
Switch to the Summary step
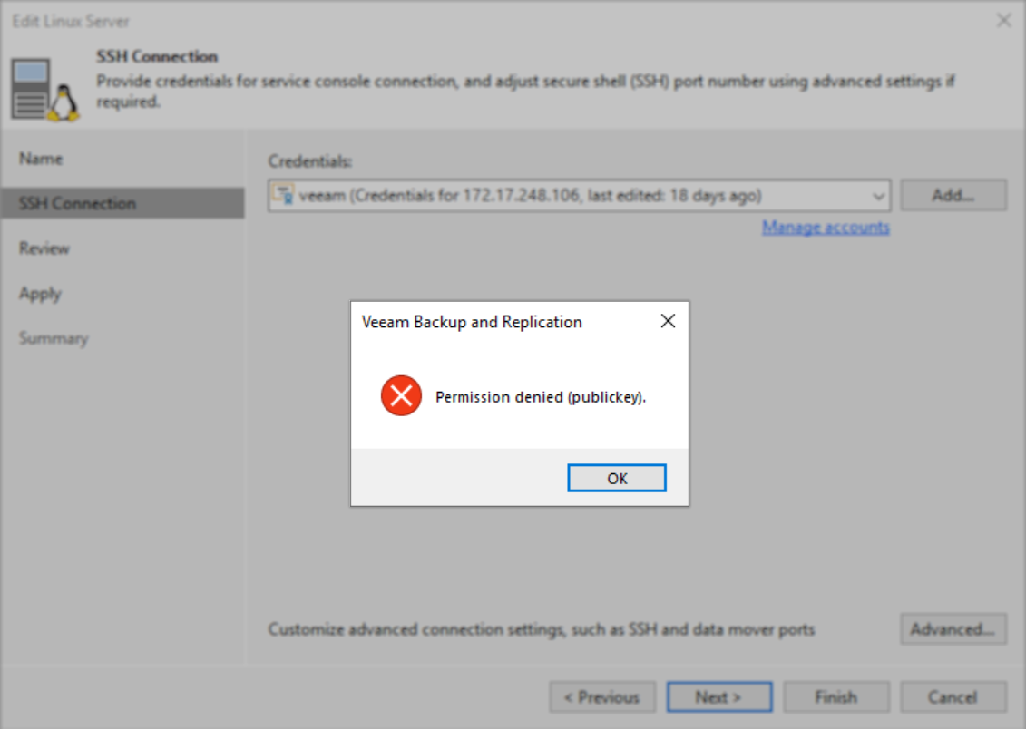(54, 338)
